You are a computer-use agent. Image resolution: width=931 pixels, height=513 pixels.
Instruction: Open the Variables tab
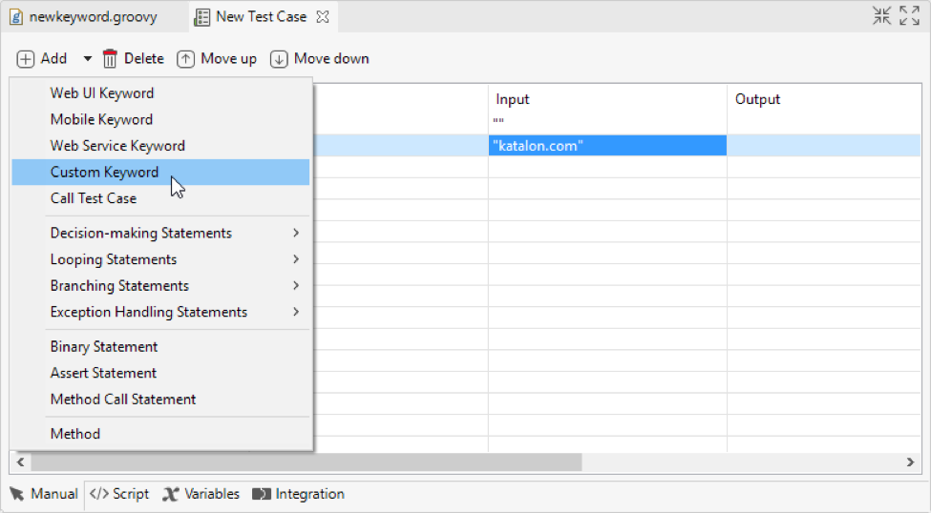(201, 494)
